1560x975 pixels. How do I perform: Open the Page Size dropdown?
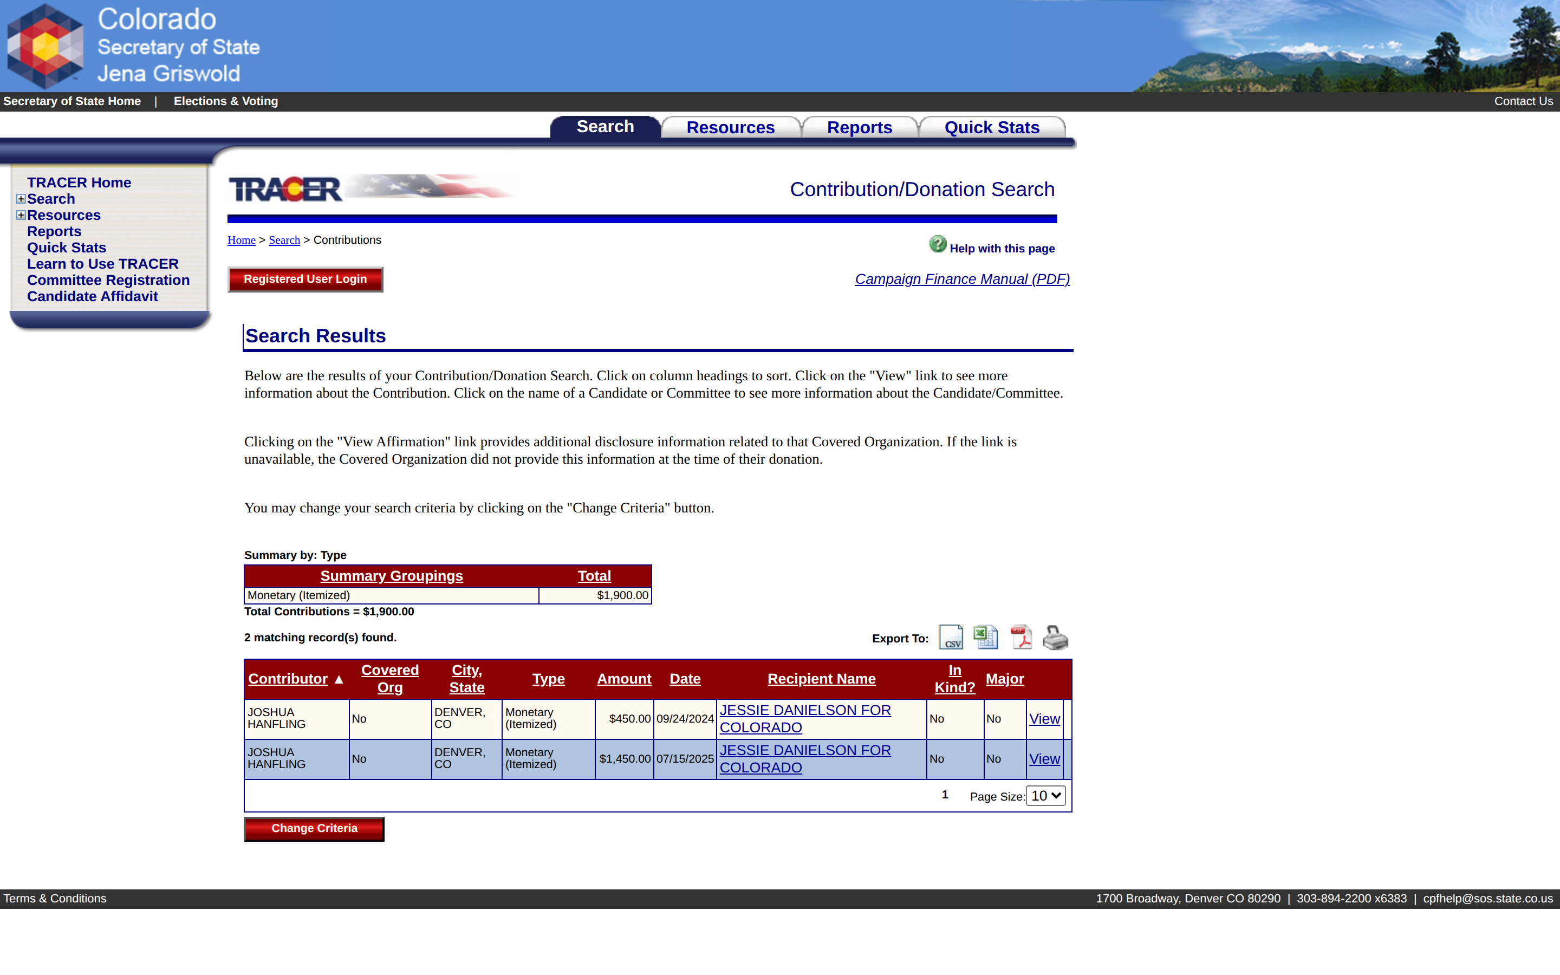(x=1045, y=796)
